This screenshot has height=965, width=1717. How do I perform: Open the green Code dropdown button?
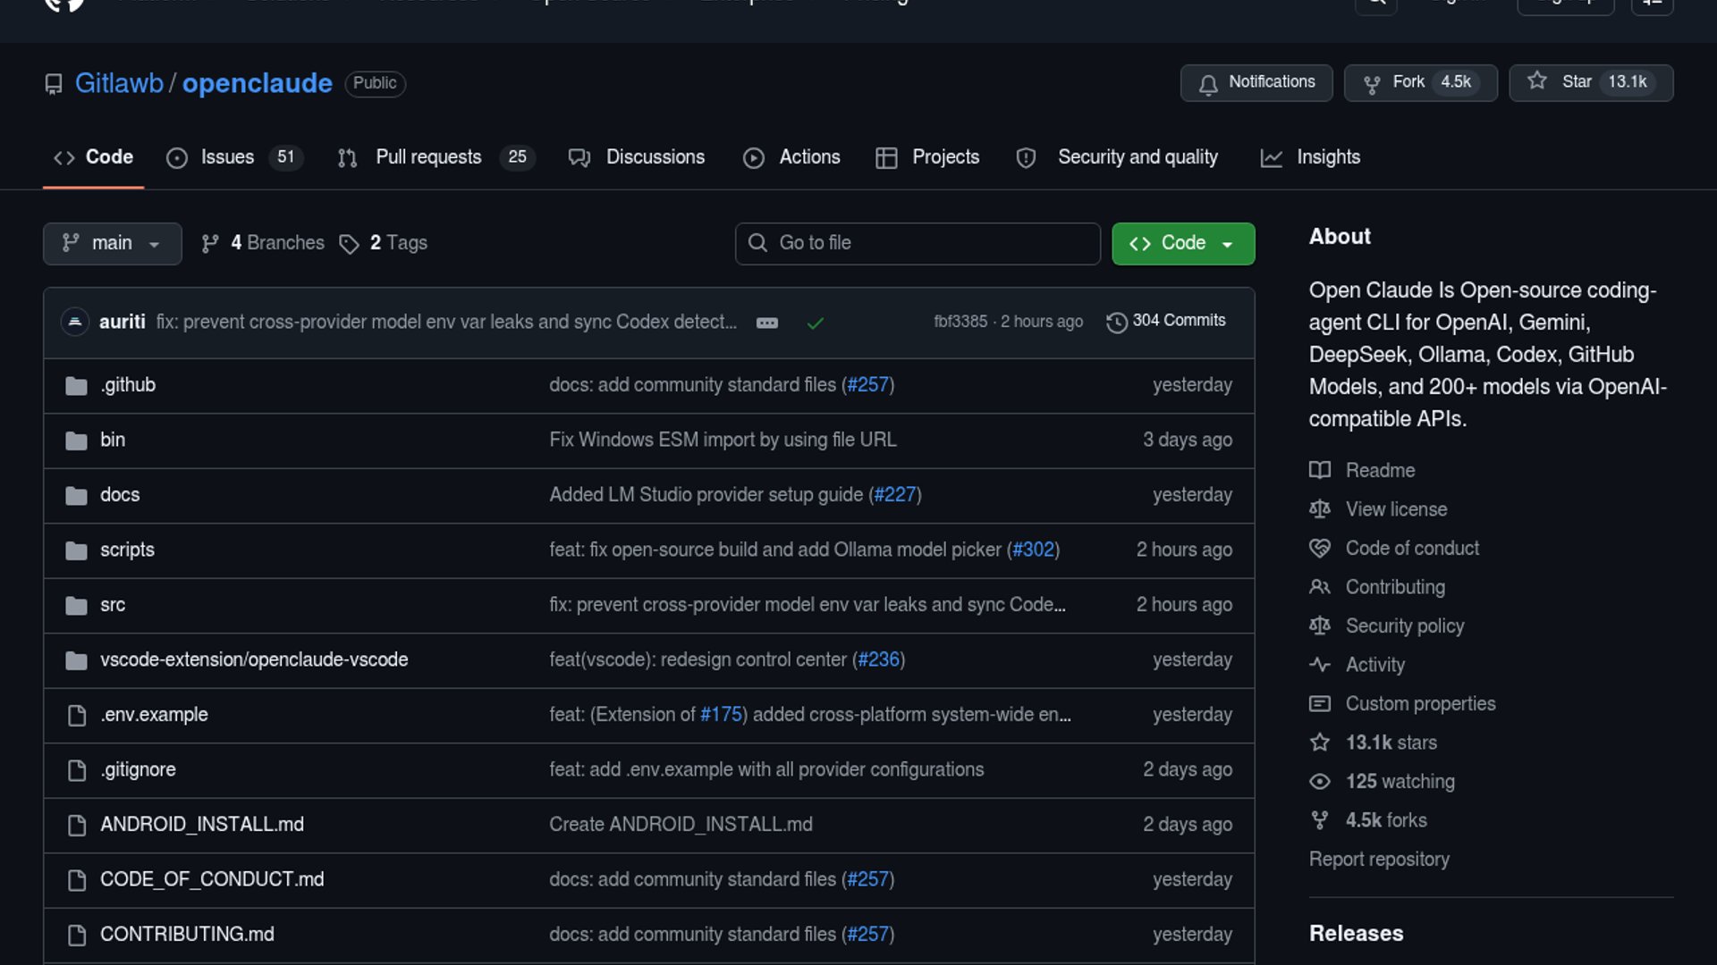click(x=1182, y=243)
